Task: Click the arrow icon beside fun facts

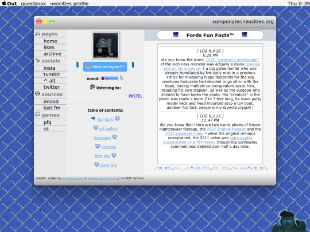Action: click(94, 119)
